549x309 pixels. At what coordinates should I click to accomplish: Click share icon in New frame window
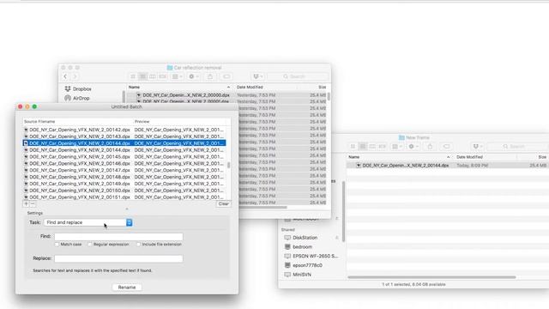(x=430, y=147)
